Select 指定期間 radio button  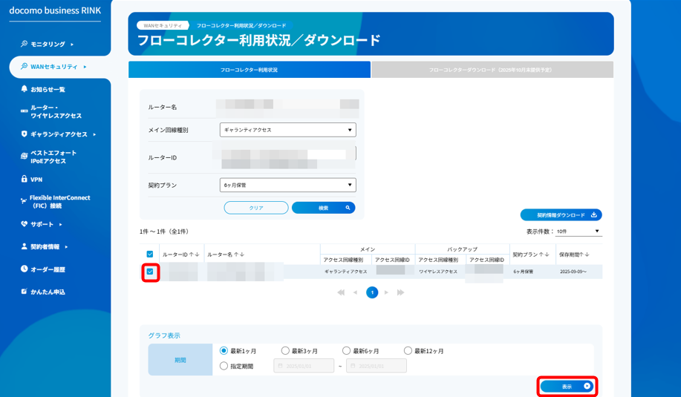coord(224,366)
